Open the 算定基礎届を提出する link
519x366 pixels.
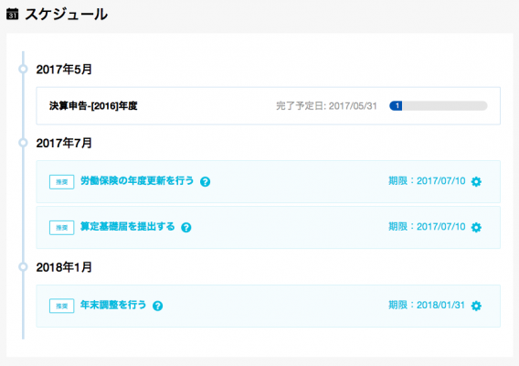pos(127,226)
